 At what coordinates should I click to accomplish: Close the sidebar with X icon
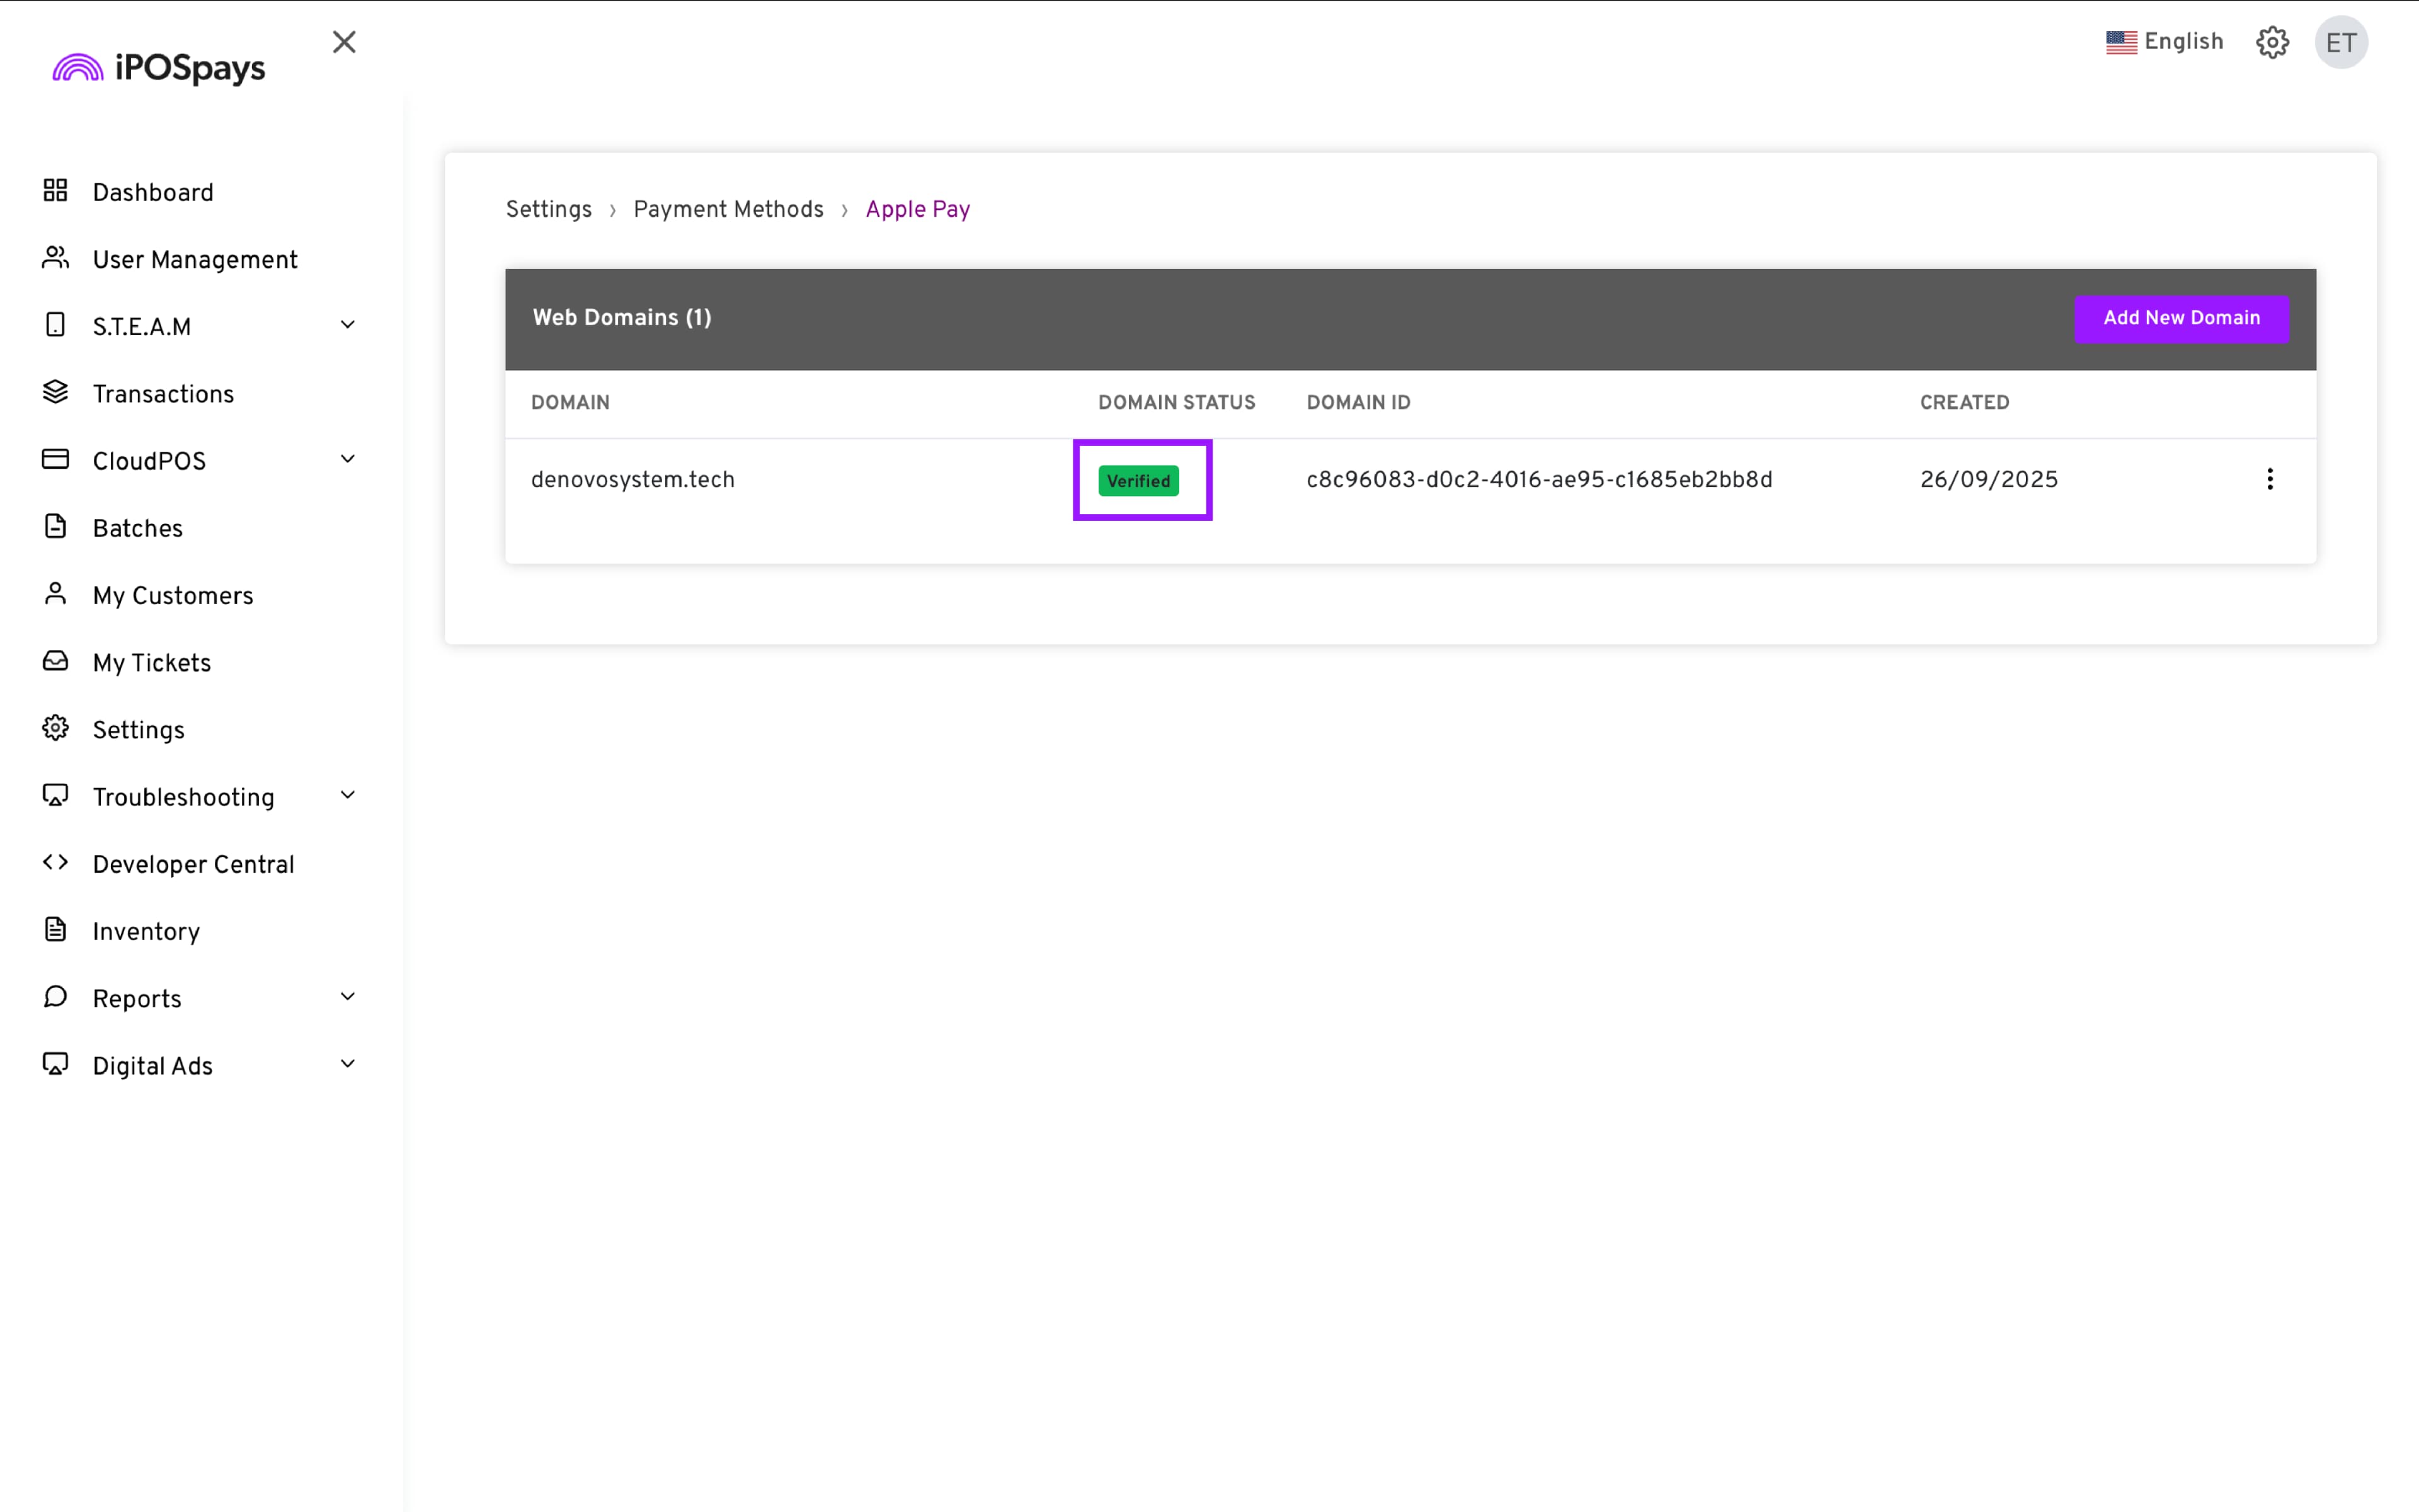(x=344, y=42)
